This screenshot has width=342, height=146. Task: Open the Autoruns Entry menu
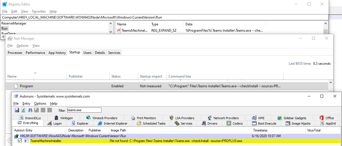[x=26, y=104]
